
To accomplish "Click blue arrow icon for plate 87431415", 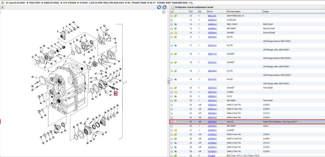I will (175, 79).
